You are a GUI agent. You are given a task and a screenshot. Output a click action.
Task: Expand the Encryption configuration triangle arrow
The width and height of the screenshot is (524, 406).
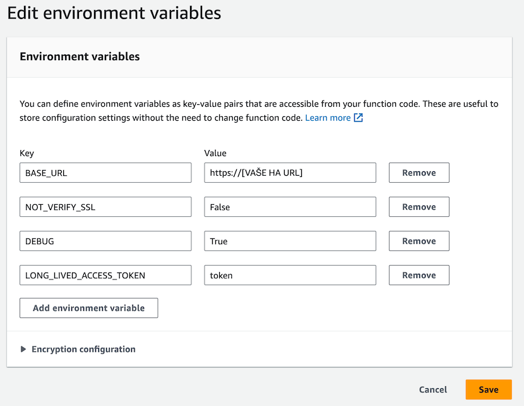tap(24, 349)
